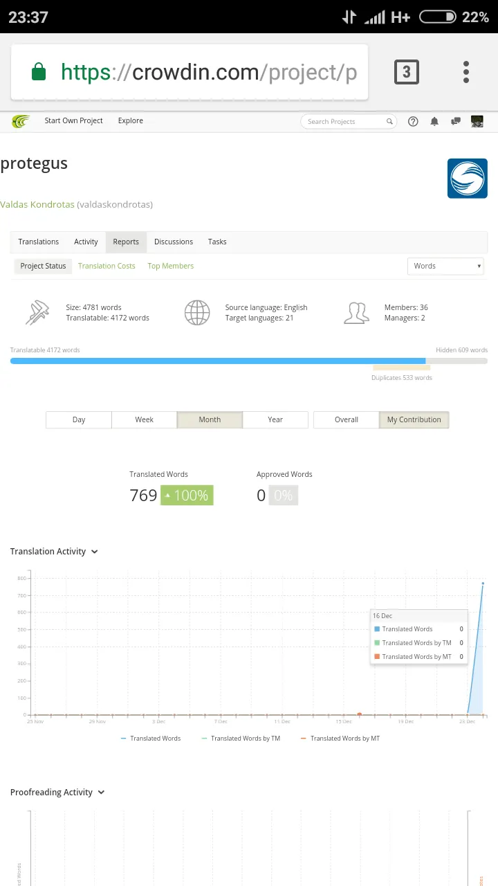The image size is (498, 886).
Task: Click the protegus project title
Action: pyautogui.click(x=34, y=164)
